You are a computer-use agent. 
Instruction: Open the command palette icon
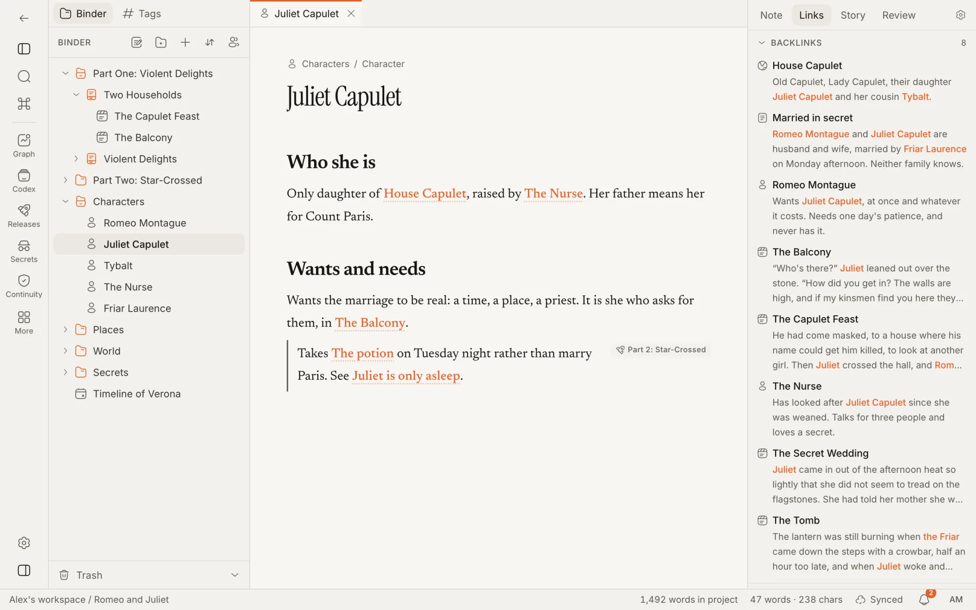pyautogui.click(x=24, y=104)
